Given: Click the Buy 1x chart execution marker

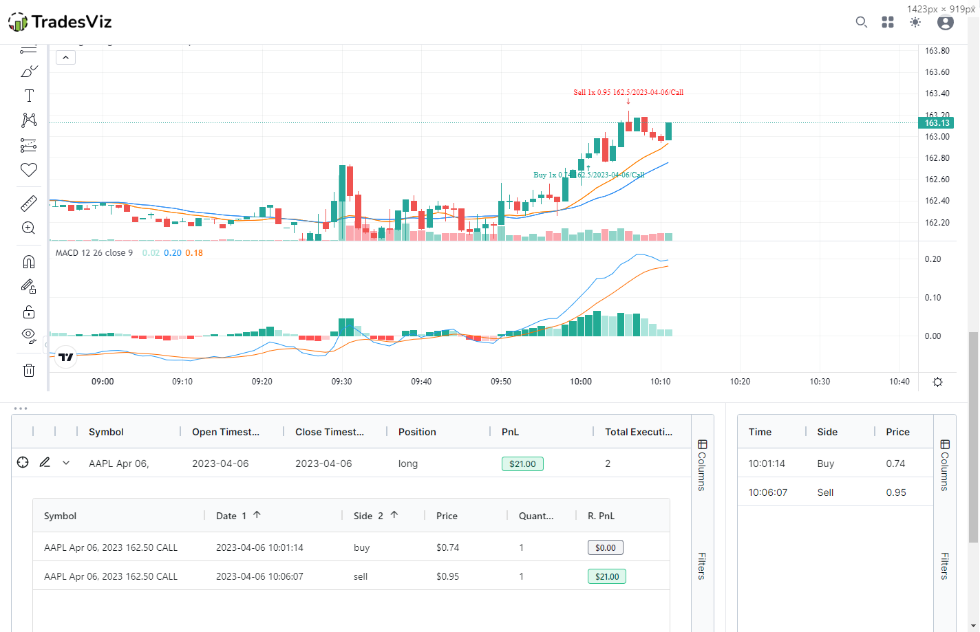Looking at the screenshot, I should point(588,175).
